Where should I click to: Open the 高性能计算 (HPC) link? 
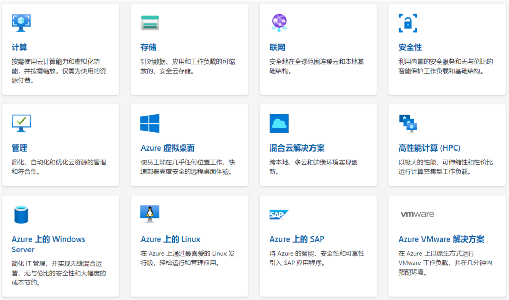point(429,148)
